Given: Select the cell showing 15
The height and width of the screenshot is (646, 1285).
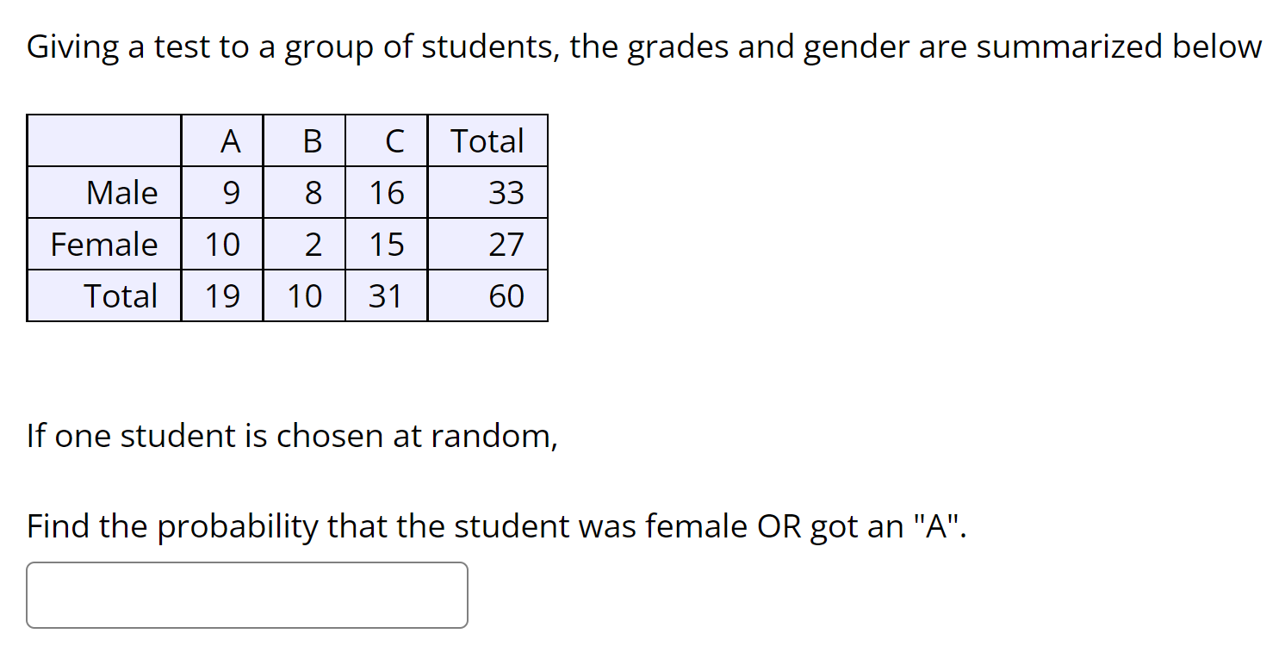Looking at the screenshot, I should click(387, 244).
